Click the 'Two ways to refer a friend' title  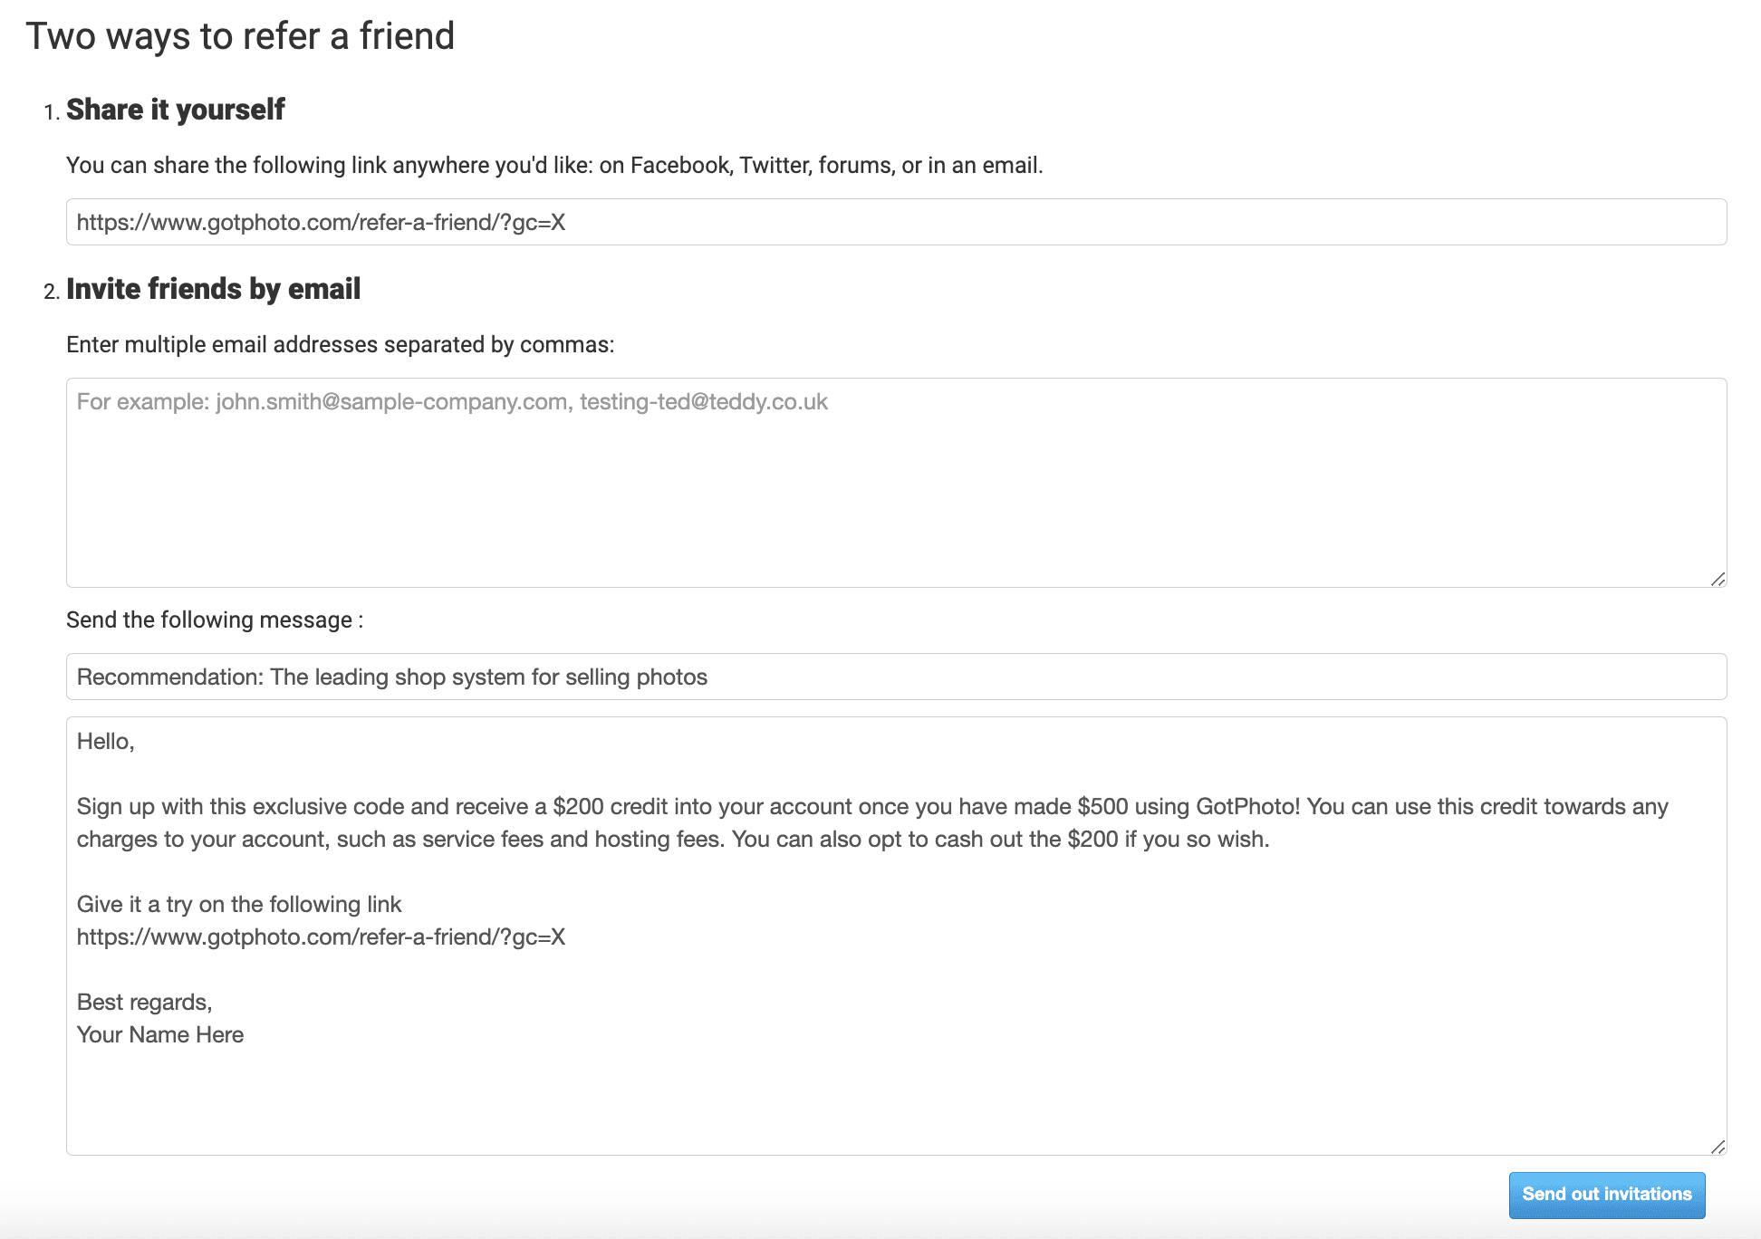tap(240, 36)
